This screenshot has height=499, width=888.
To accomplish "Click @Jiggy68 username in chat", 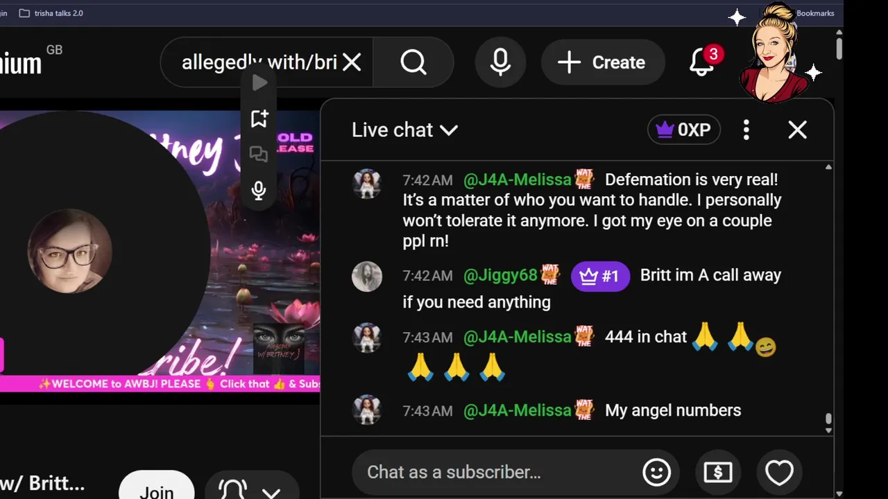I will (x=500, y=275).
